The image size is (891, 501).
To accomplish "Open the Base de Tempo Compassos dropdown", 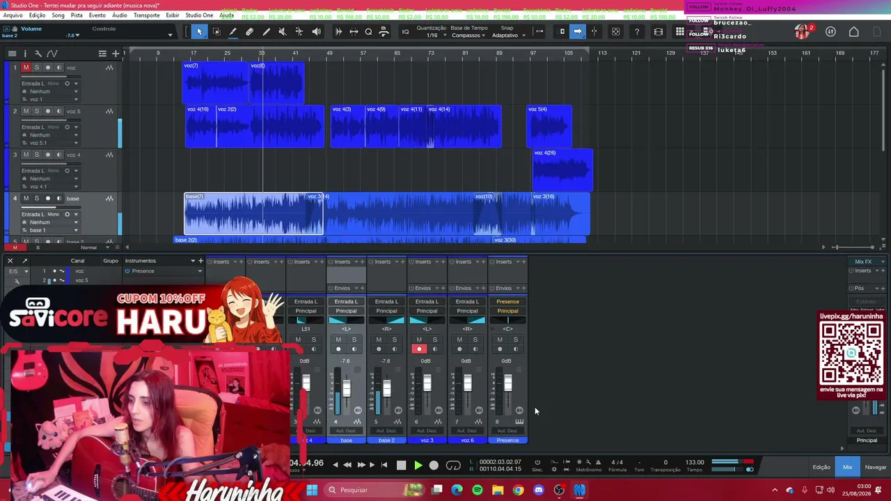I will pyautogui.click(x=469, y=35).
